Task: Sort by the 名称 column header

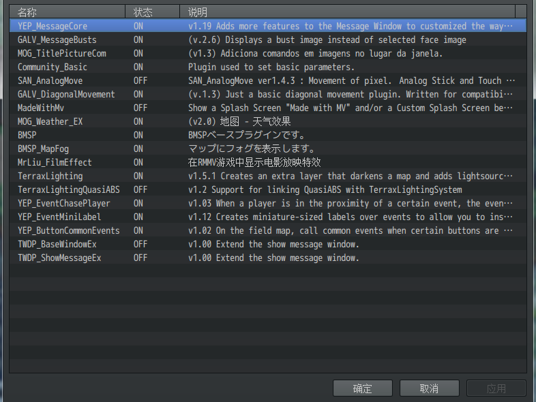Action: tap(67, 12)
